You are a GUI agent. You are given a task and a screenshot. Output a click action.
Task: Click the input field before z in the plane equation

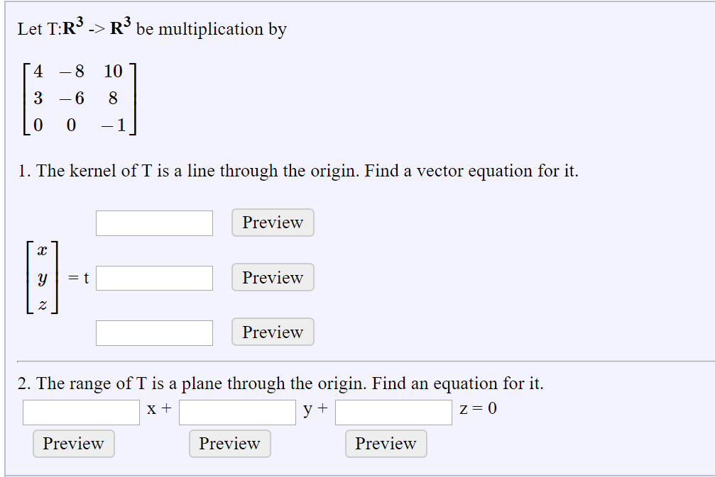point(393,411)
